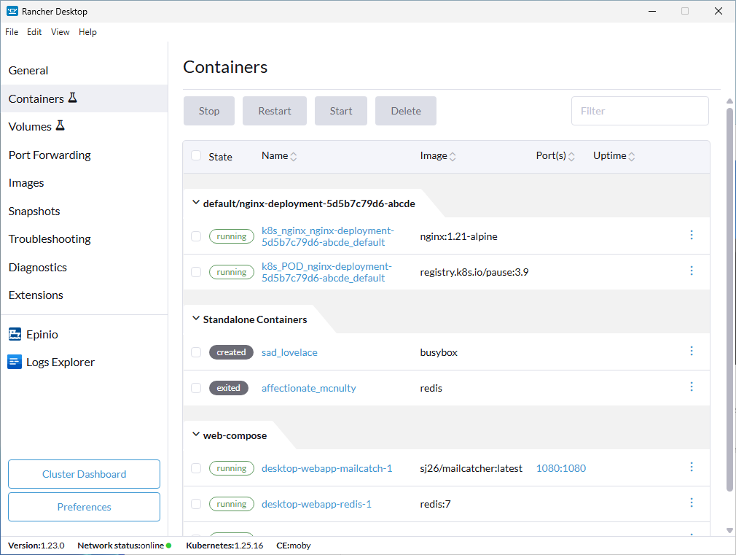This screenshot has width=736, height=555.
Task: Click the registry.k8s.io/pause:3.9 image text
Action: pyautogui.click(x=474, y=272)
